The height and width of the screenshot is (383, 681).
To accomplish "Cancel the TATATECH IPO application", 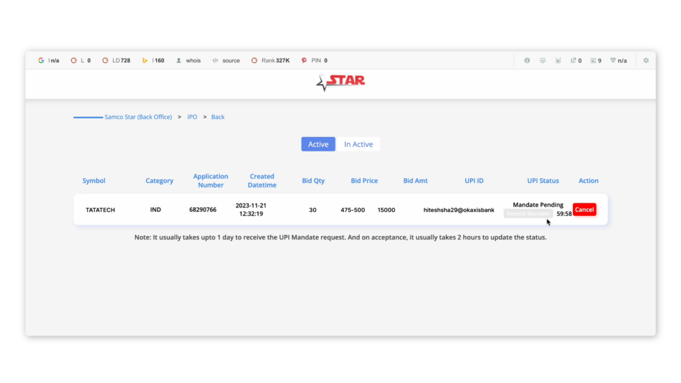I will [x=584, y=209].
